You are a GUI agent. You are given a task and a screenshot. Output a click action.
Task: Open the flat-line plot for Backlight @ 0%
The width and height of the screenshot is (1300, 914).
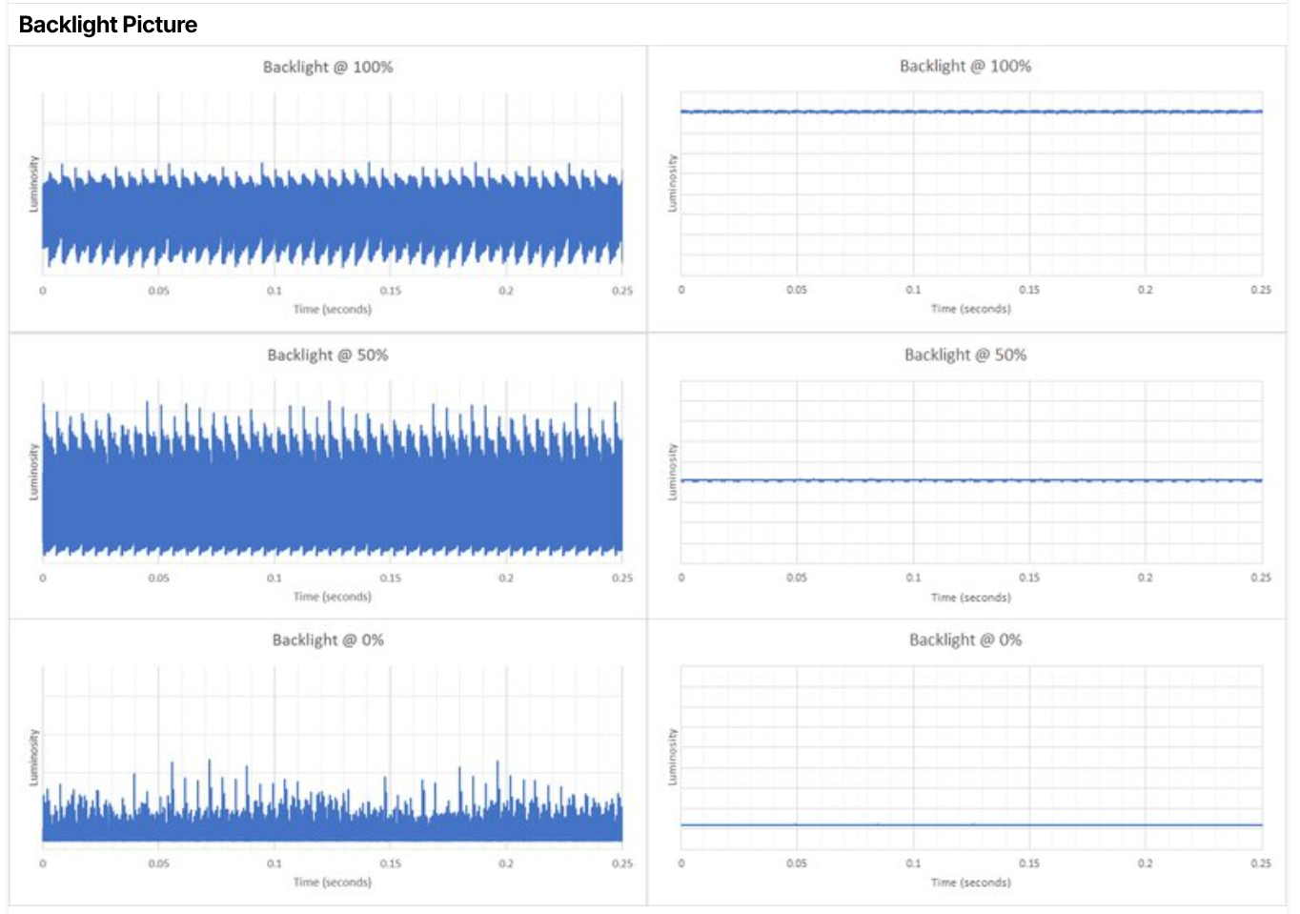coord(971,757)
